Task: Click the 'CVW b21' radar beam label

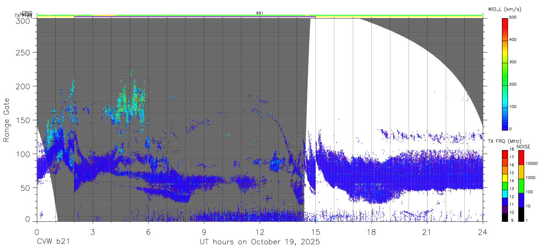Action: tap(53, 242)
